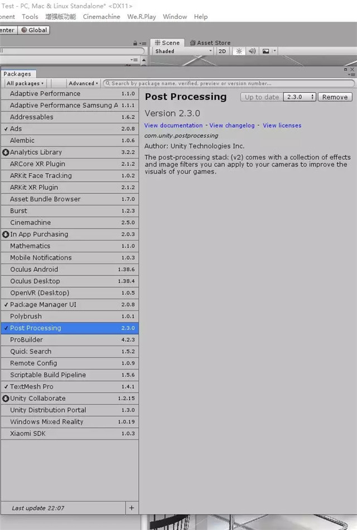The width and height of the screenshot is (357, 530).
Task: Click In App Purchasing download icon
Action: click(6, 234)
